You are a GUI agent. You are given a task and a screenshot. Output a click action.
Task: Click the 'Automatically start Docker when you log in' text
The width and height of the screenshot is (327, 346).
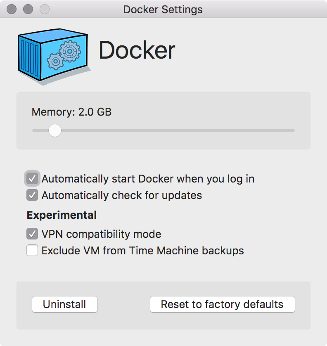pos(148,179)
